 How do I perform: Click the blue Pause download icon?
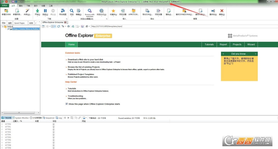pos(45,11)
